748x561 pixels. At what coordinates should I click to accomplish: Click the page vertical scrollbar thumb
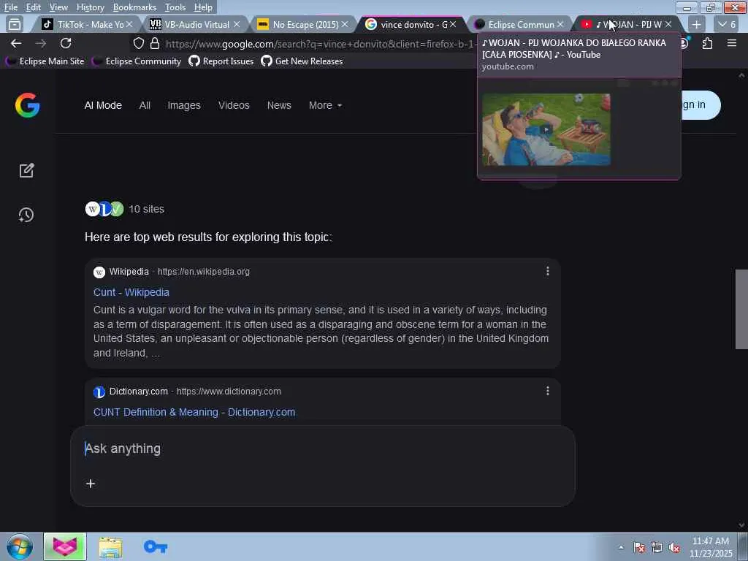tap(741, 309)
